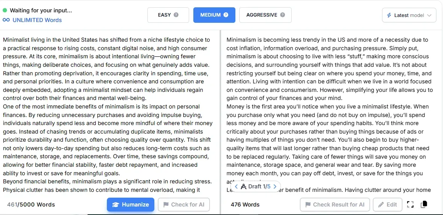Go to the next draft
The height and width of the screenshot is (215, 443).
(275, 186)
